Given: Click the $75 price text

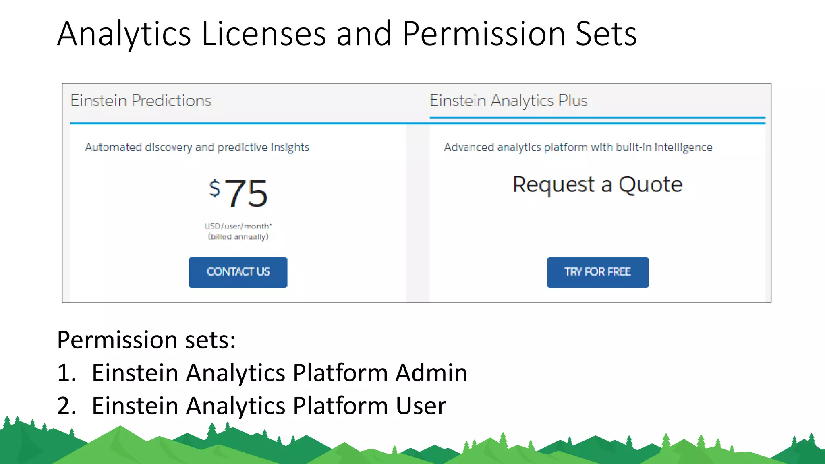Looking at the screenshot, I should pos(238,193).
